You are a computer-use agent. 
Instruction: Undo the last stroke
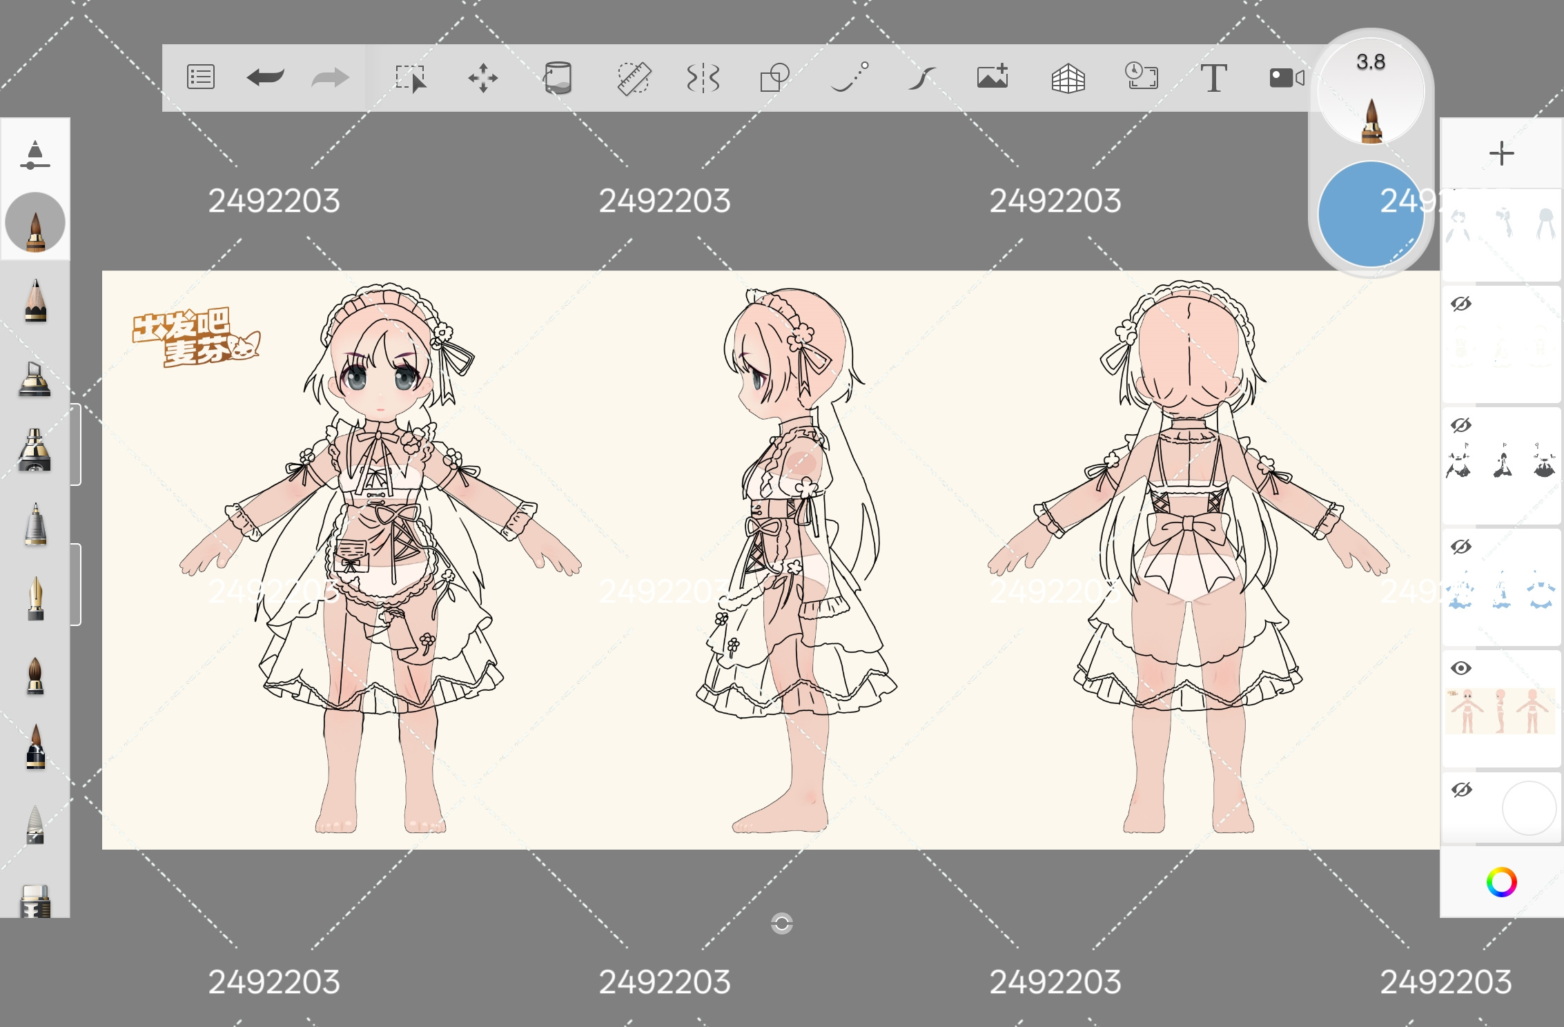(x=265, y=77)
